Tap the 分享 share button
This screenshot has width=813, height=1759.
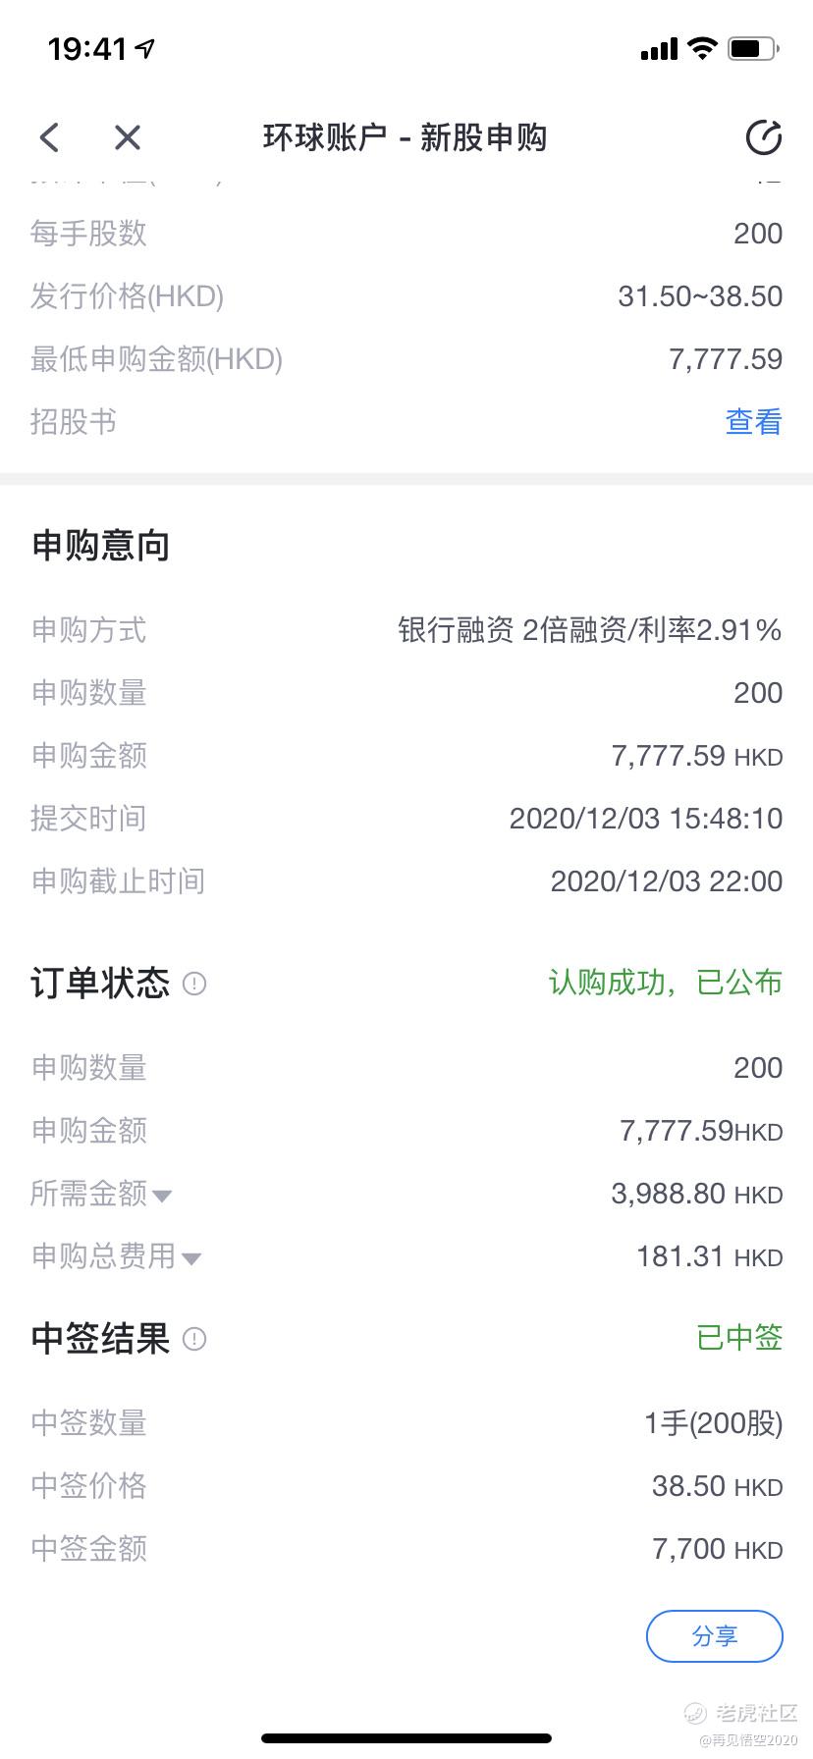(715, 1636)
